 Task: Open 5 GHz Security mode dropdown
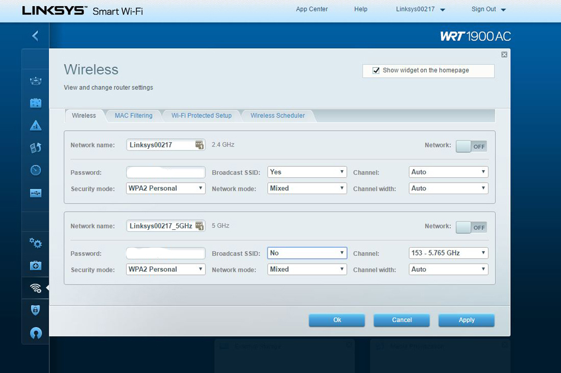tap(165, 270)
